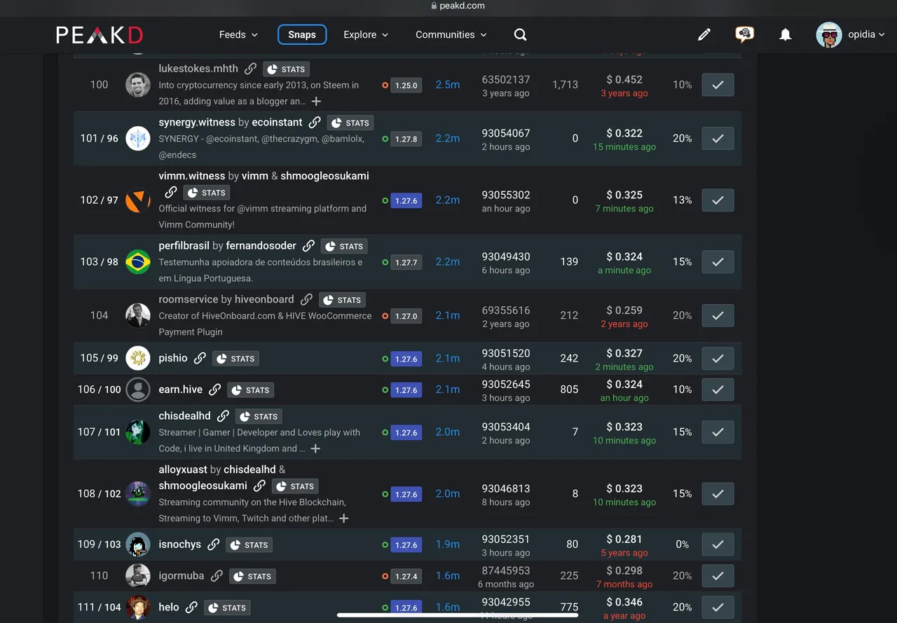The height and width of the screenshot is (623, 897).
Task: Toggle vote checkmark for synergy.witness
Action: (x=718, y=139)
